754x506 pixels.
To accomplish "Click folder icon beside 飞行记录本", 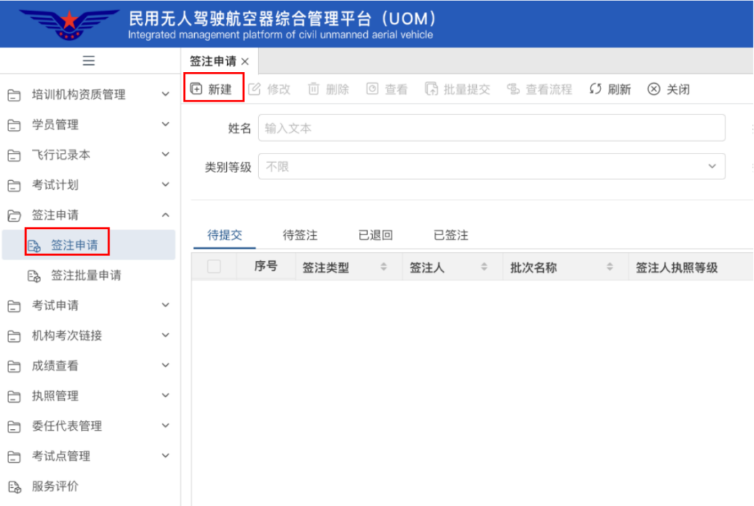I will (x=15, y=156).
